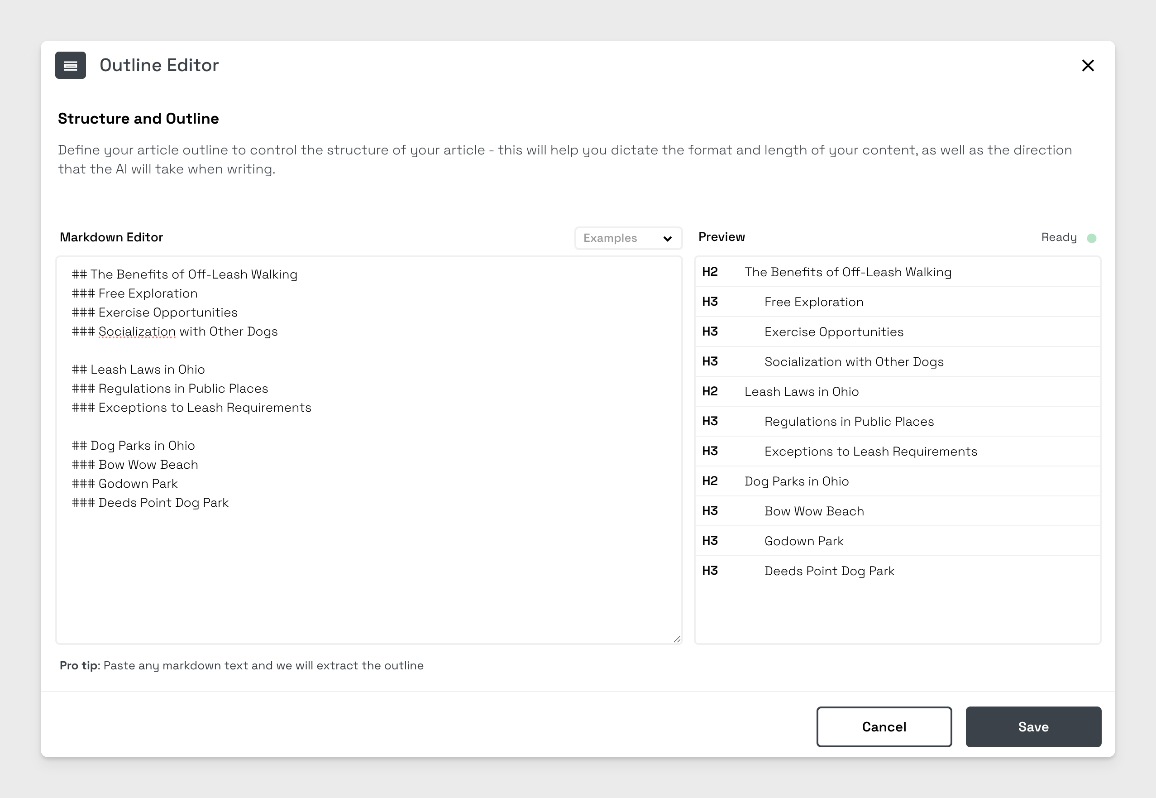
Task: Click H3 tag beside Bow Wow Beach
Action: coord(709,511)
